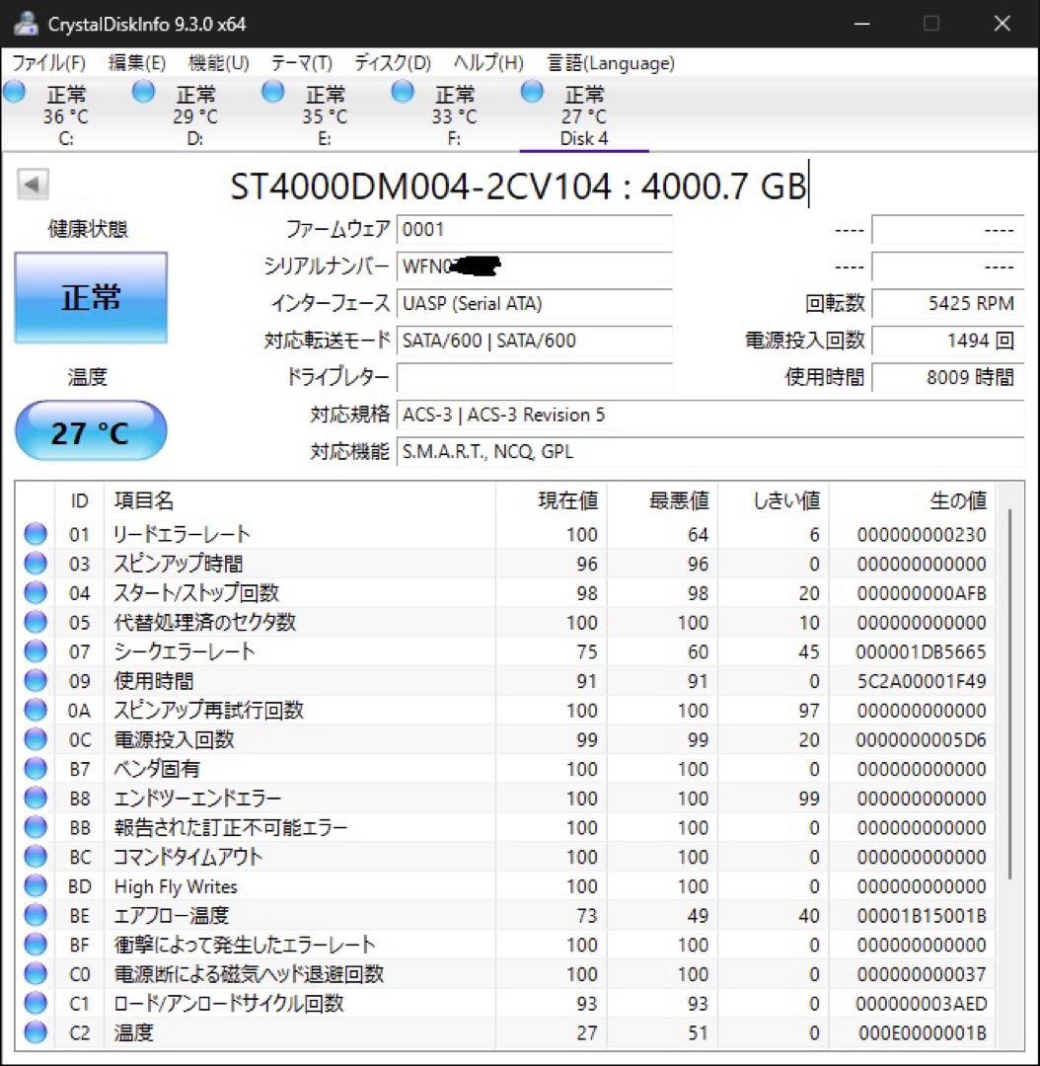Click the back arrow navigation button
Viewport: 1040px width, 1066px height.
[34, 185]
